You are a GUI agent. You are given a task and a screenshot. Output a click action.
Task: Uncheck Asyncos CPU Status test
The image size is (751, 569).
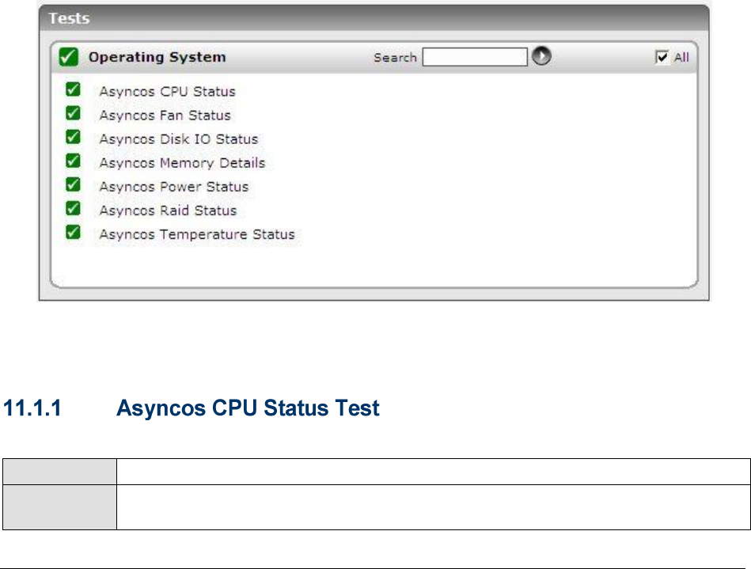point(73,90)
